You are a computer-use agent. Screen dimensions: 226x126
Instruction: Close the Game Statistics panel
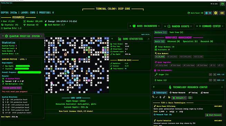click(149, 39)
